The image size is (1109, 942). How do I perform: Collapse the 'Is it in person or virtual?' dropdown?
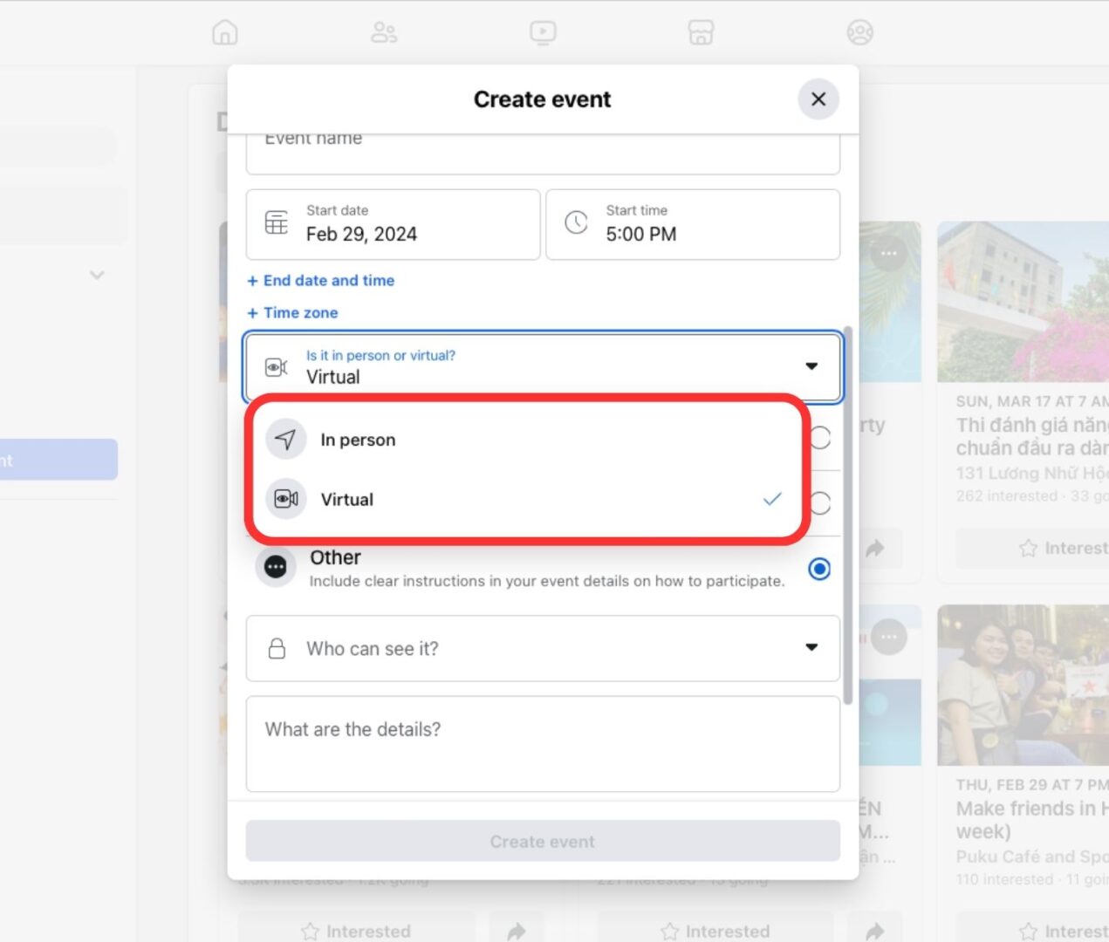pos(543,366)
